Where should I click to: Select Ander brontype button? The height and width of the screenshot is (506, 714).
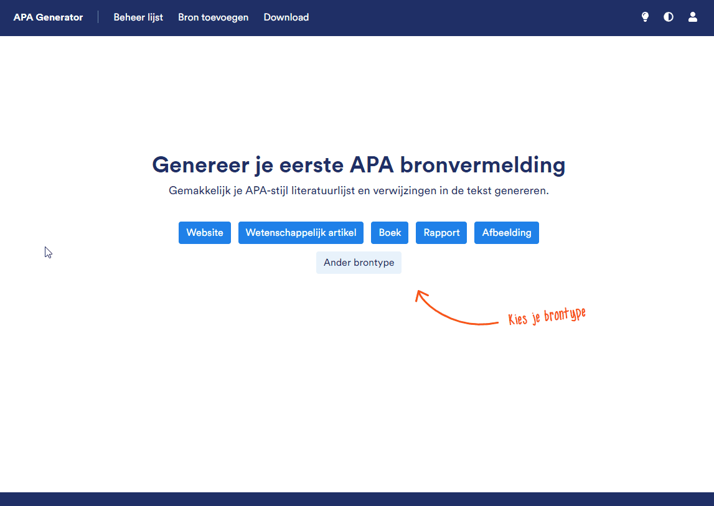(x=359, y=263)
